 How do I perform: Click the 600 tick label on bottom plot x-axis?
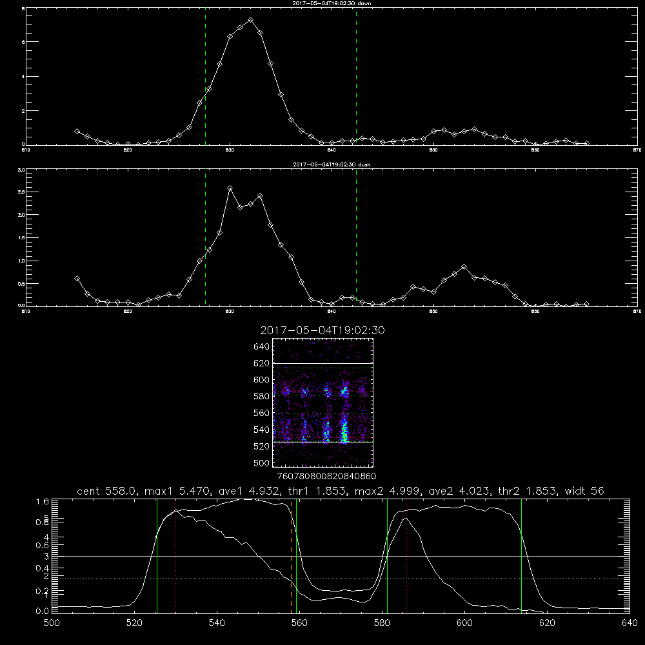pyautogui.click(x=464, y=623)
